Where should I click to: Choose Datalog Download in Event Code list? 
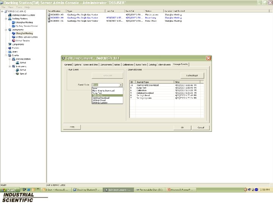[x=107, y=98]
